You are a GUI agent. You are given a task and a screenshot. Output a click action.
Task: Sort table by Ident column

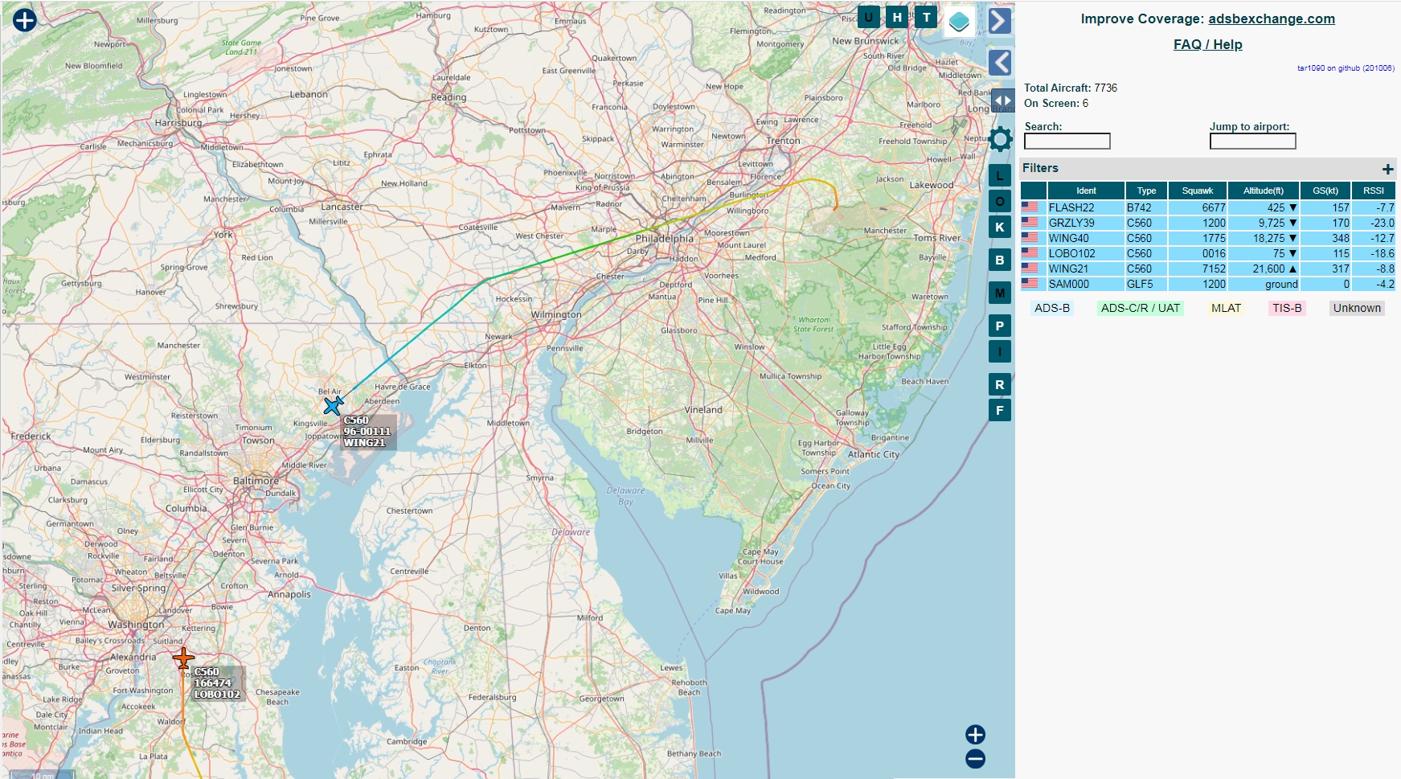pyautogui.click(x=1086, y=191)
